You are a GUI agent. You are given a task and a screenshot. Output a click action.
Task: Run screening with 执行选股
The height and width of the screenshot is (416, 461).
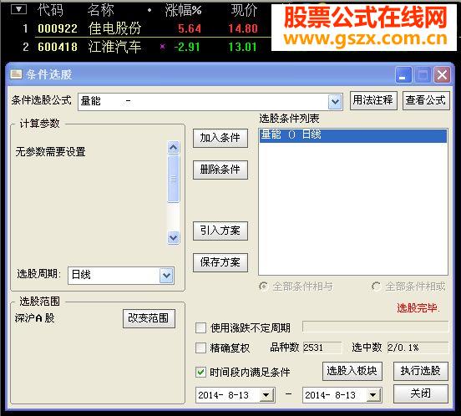click(421, 371)
